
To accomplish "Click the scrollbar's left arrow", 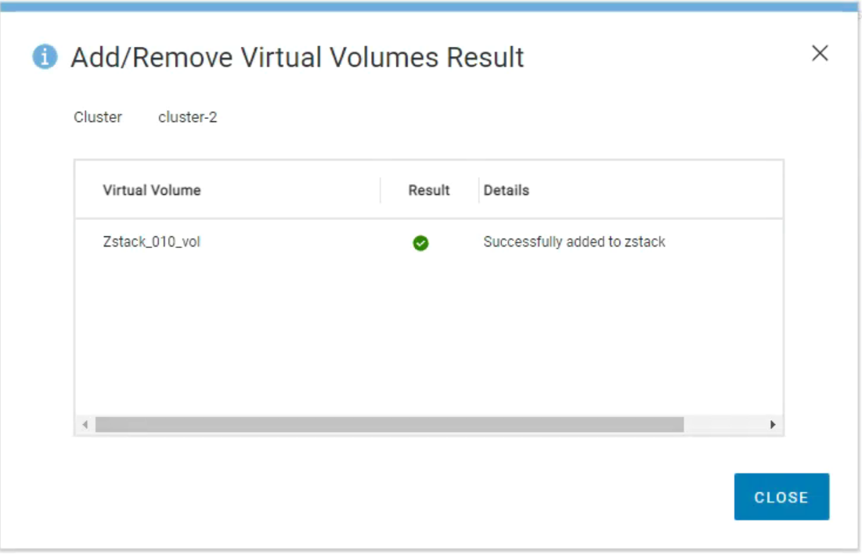I will click(x=85, y=424).
